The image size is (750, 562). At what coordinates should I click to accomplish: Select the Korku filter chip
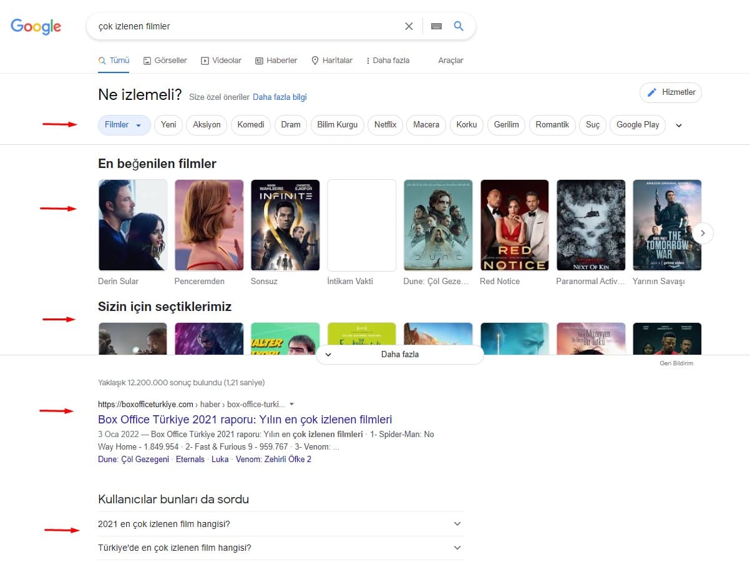point(467,125)
